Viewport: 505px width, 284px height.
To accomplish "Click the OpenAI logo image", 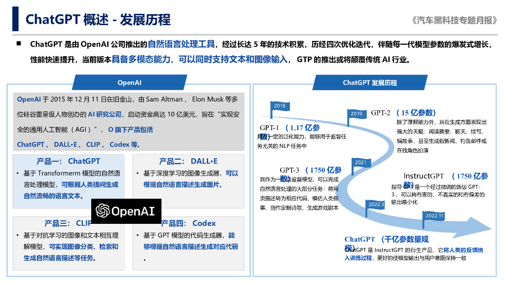I will pos(126,211).
